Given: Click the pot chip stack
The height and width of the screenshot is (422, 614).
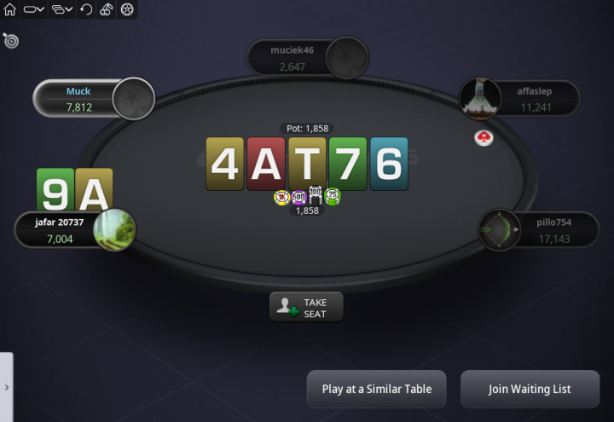Looking at the screenshot, I should (x=307, y=196).
